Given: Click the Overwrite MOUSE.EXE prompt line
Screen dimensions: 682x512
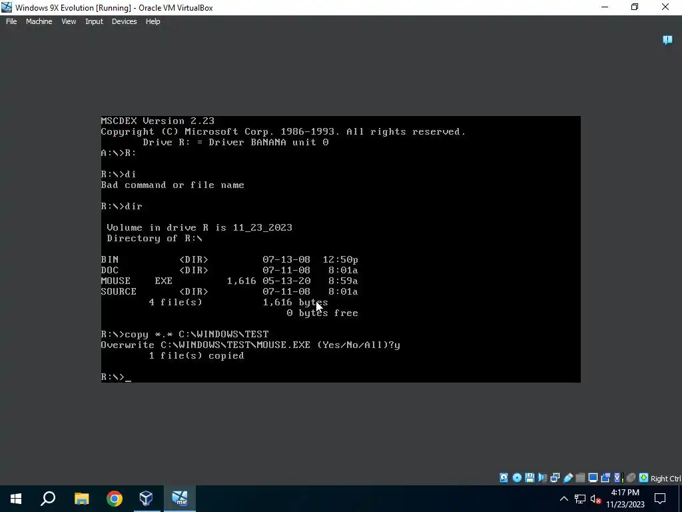Looking at the screenshot, I should [x=250, y=345].
